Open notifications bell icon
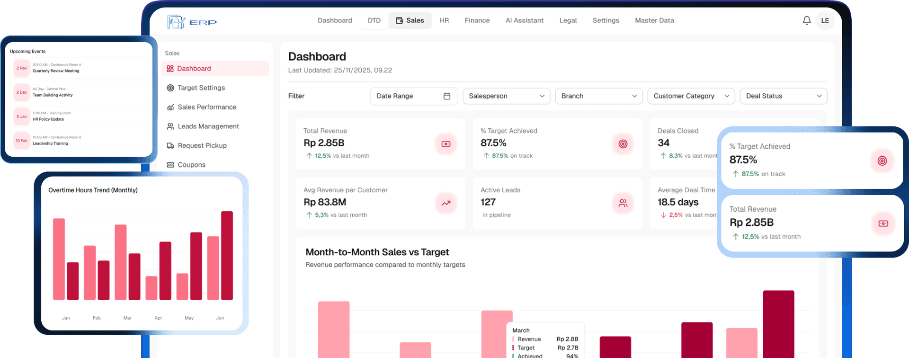Screen dimensions: 909x358 pyautogui.click(x=807, y=20)
